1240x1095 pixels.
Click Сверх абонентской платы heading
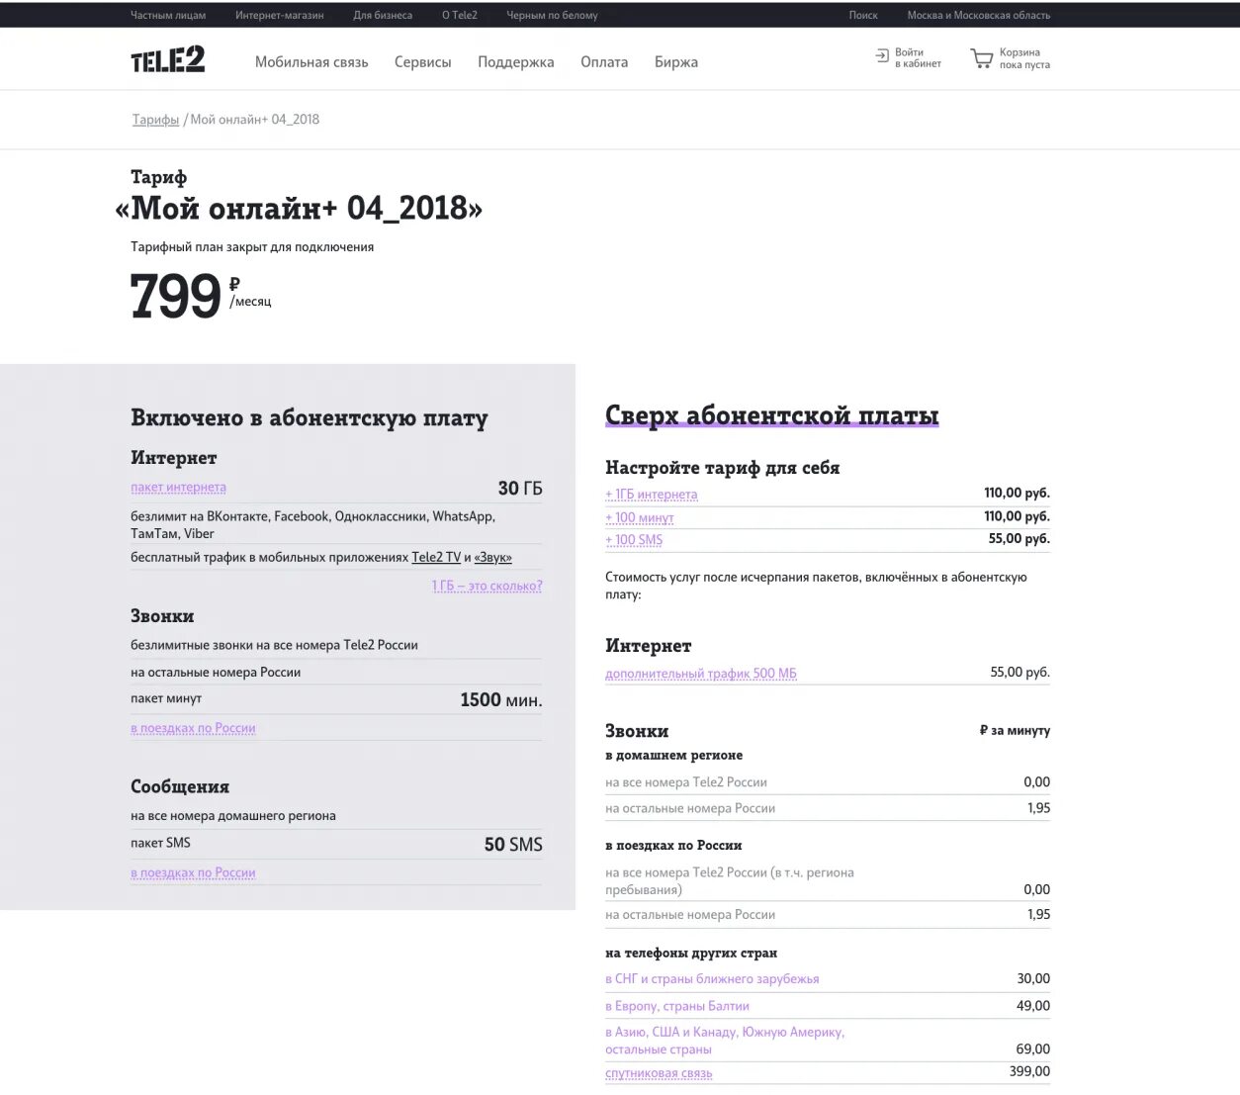point(771,415)
